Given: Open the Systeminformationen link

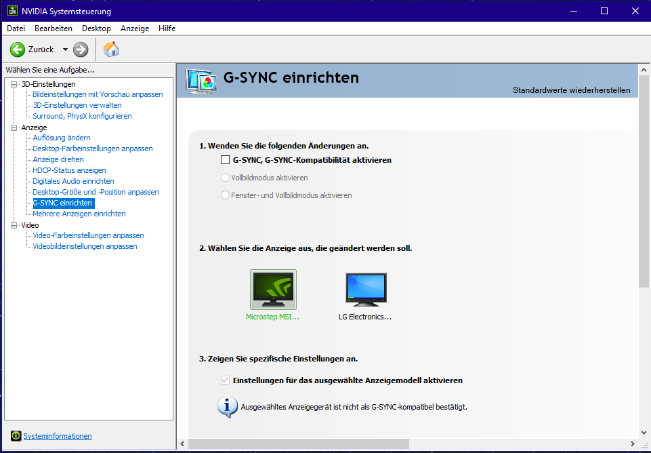Looking at the screenshot, I should [x=58, y=436].
